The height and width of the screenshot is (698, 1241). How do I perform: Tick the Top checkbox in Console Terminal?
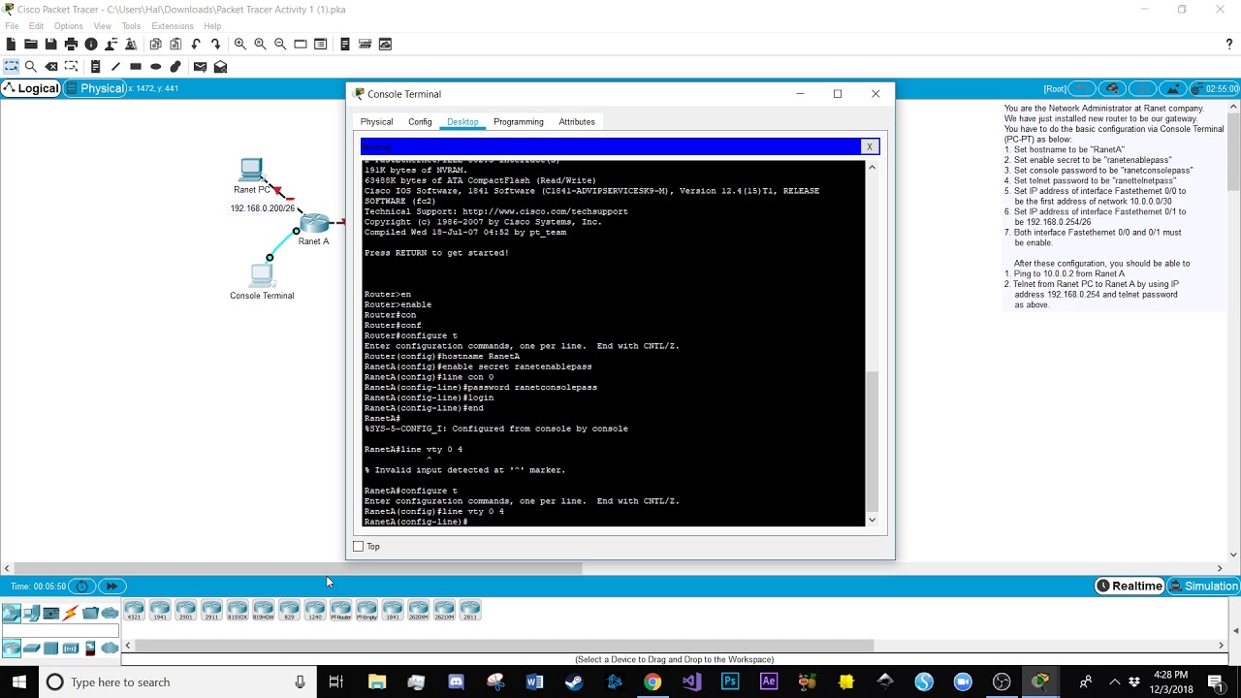(359, 547)
